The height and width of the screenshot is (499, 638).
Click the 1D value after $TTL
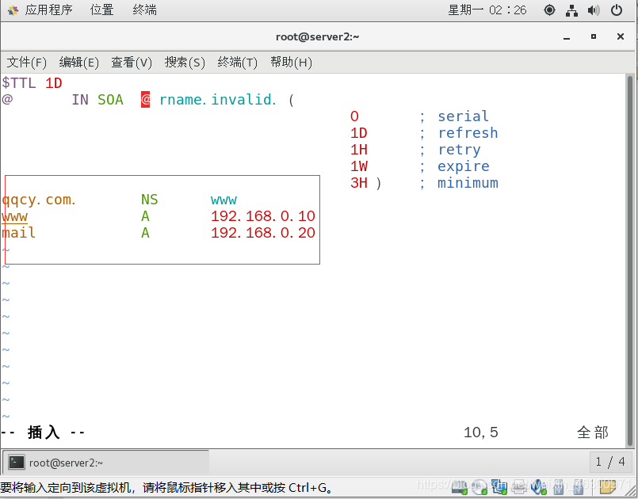54,83
